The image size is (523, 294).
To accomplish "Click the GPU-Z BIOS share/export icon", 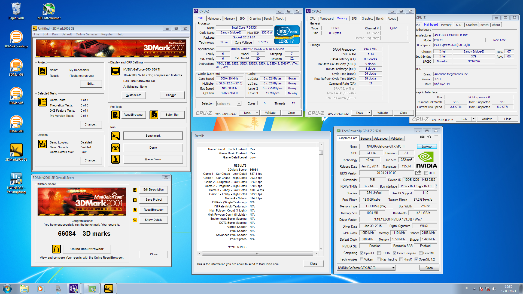I will [418, 173].
